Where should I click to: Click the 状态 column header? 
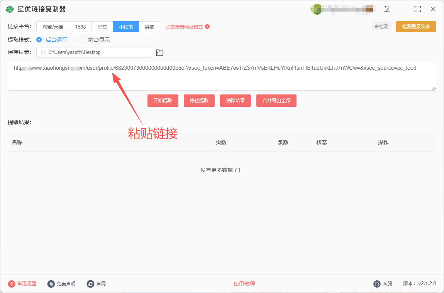tap(322, 143)
